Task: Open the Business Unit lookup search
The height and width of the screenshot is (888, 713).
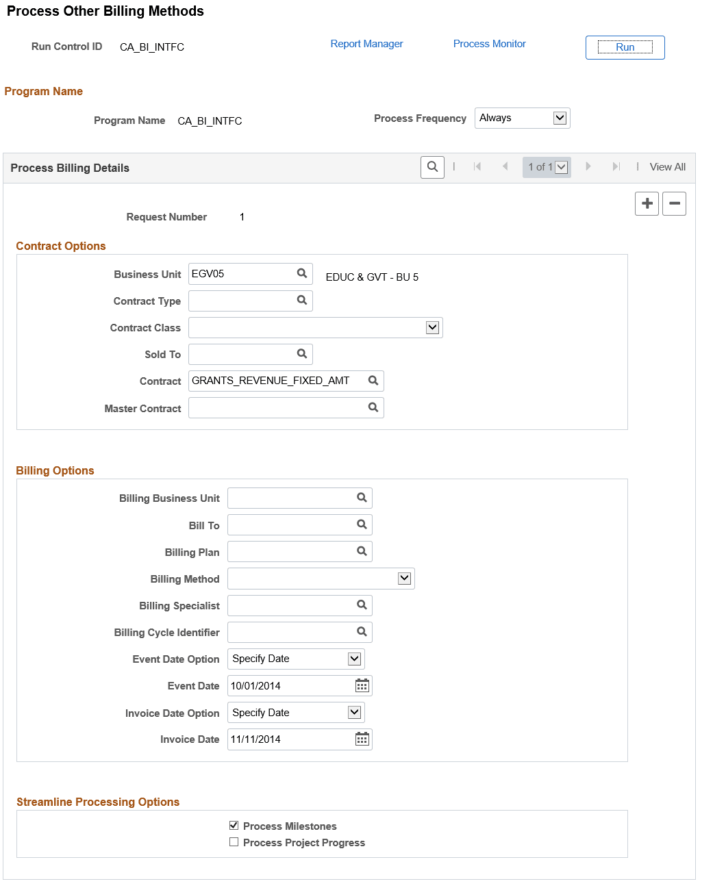Action: pos(301,273)
